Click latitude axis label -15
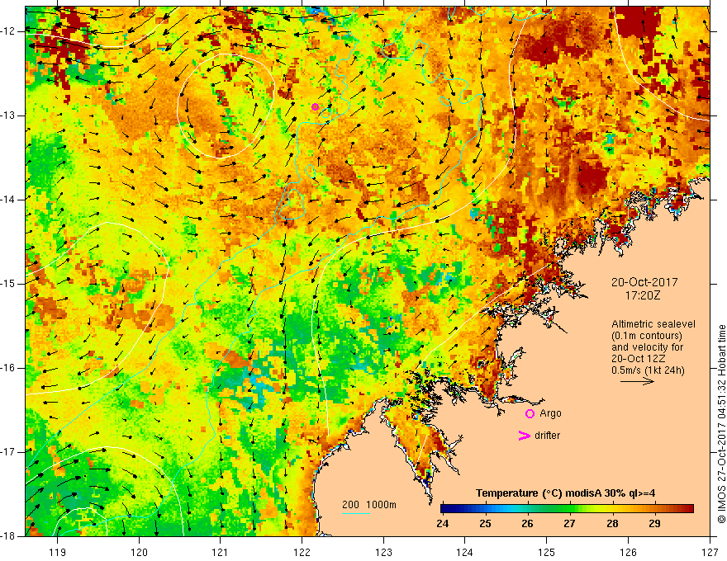Viewport: 727px width, 561px height. tap(8, 284)
